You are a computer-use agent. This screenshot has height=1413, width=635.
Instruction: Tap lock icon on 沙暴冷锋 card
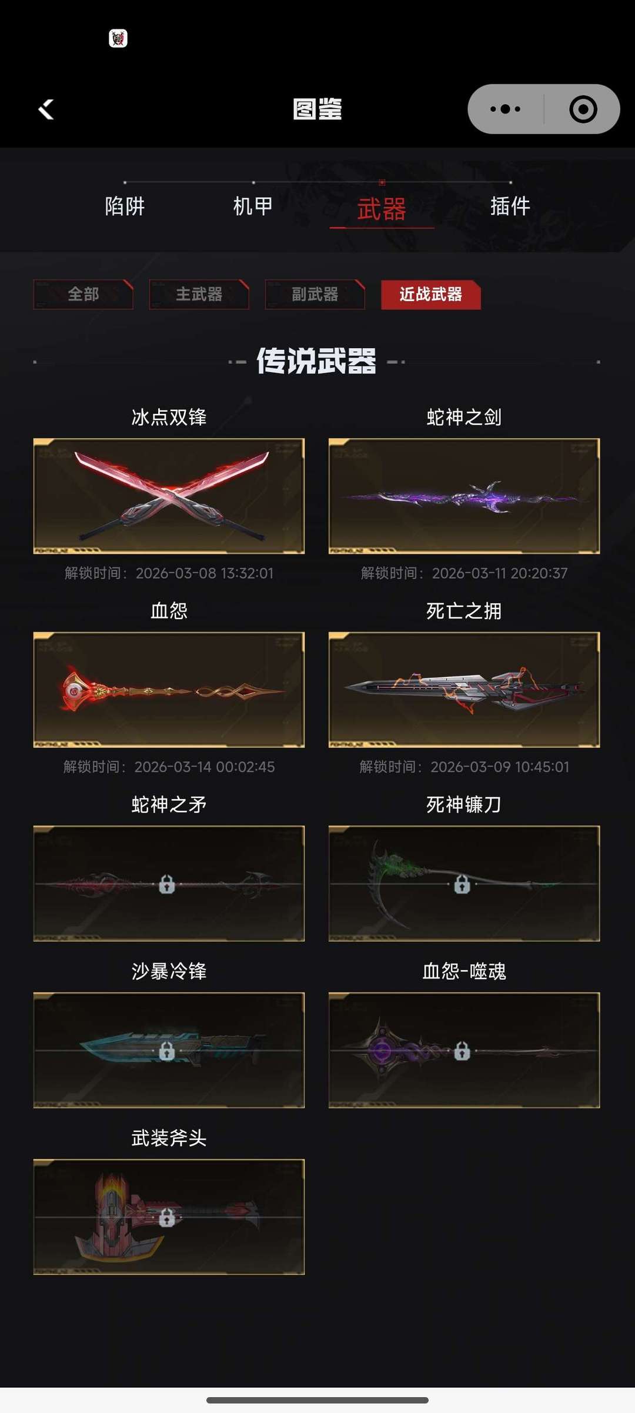click(167, 1051)
